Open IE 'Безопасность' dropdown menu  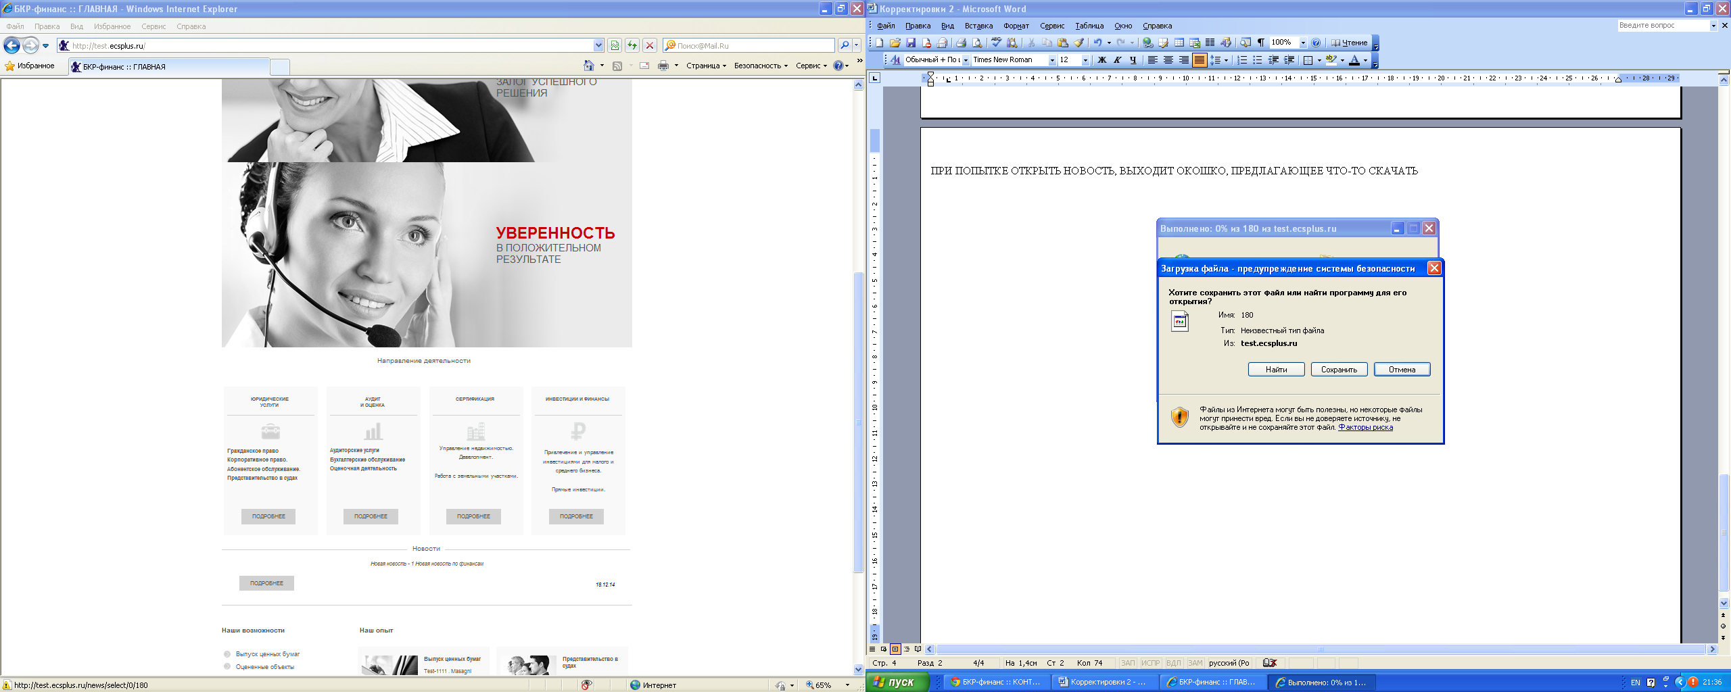[761, 66]
